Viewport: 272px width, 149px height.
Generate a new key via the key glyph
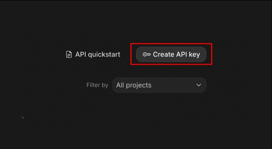tap(146, 54)
